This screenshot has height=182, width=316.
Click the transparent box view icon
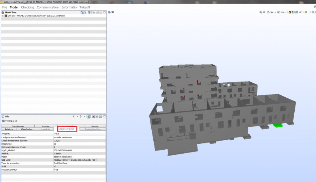[293, 12]
